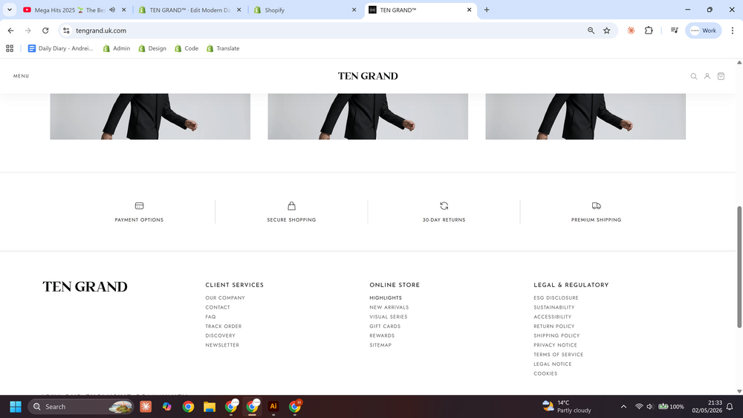The height and width of the screenshot is (418, 743).
Task: Click the orange starburst extension icon
Action: pos(631,30)
